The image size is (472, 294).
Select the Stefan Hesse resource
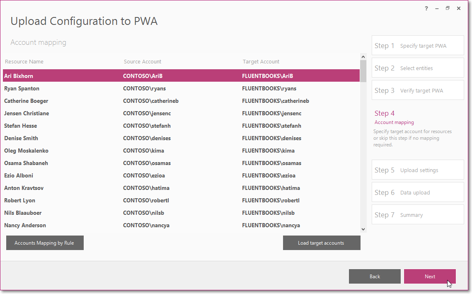click(x=20, y=126)
